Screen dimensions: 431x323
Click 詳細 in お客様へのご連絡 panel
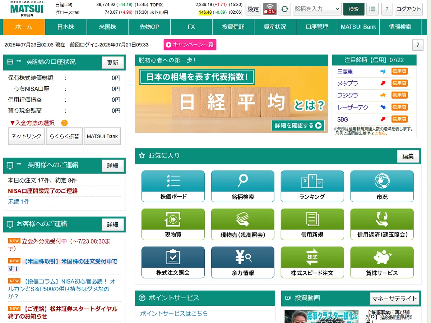point(113,224)
